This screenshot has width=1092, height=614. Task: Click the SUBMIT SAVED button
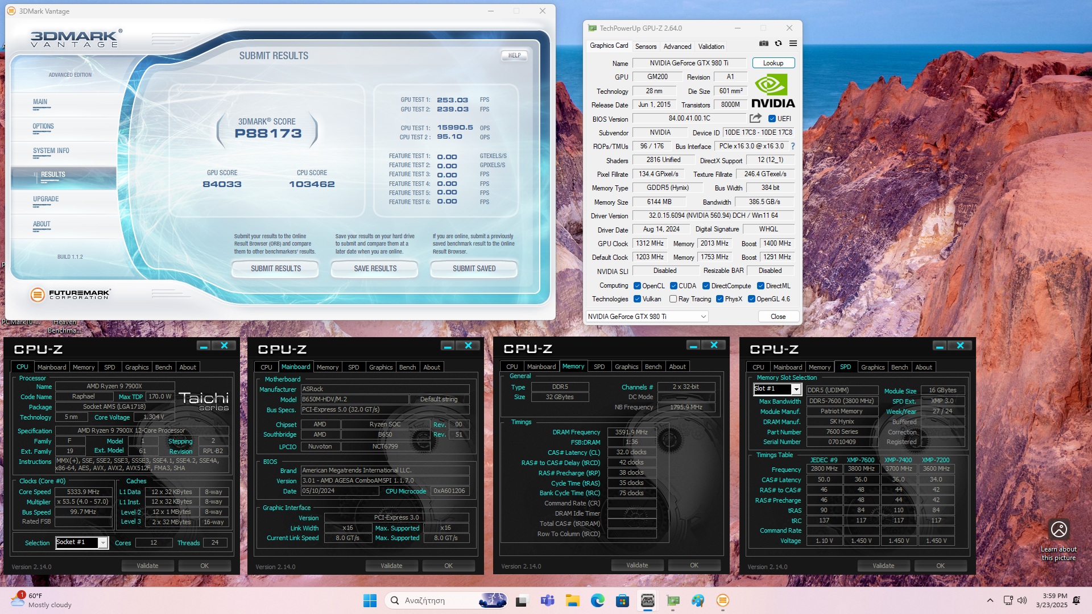474,268
